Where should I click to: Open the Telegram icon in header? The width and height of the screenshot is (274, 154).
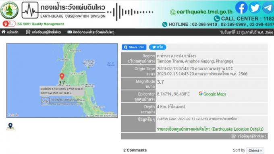(268, 8)
